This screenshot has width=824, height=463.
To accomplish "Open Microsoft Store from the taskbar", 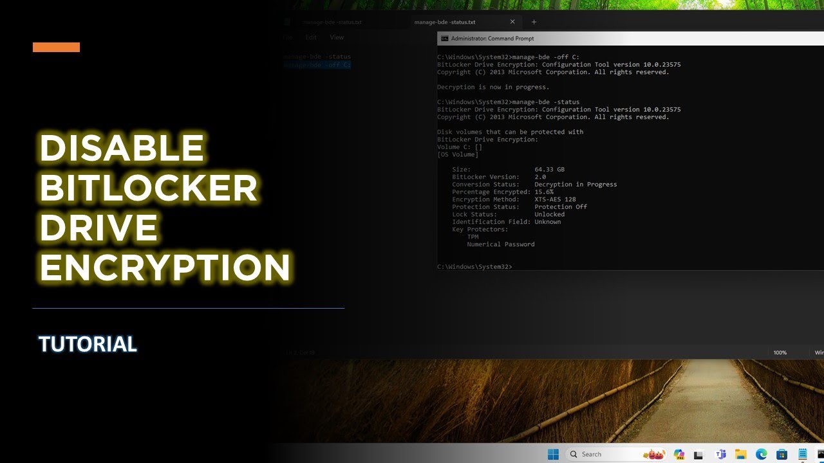I will click(782, 454).
